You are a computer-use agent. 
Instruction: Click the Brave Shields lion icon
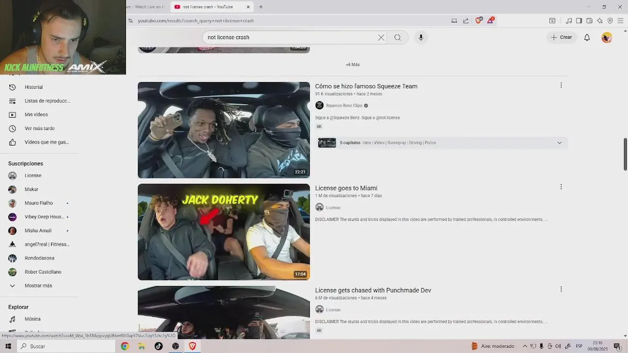pos(478,21)
